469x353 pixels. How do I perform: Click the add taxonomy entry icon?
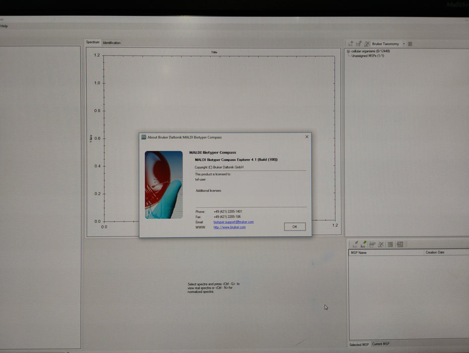point(359,44)
